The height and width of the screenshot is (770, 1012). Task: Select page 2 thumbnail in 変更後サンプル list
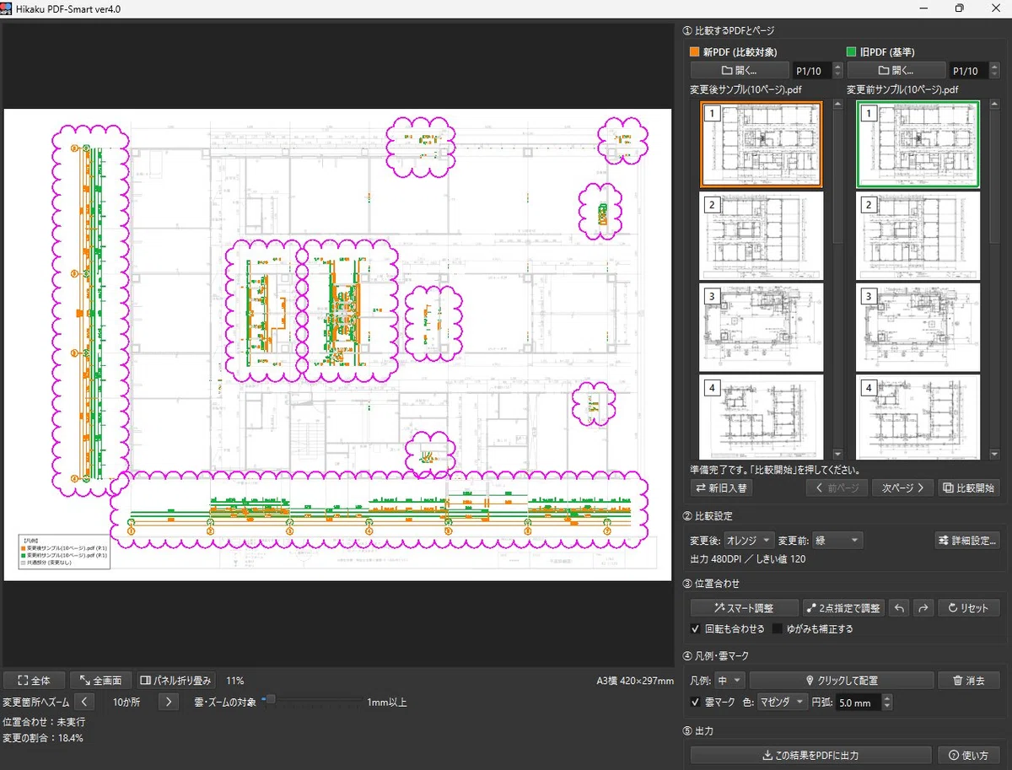(x=761, y=236)
